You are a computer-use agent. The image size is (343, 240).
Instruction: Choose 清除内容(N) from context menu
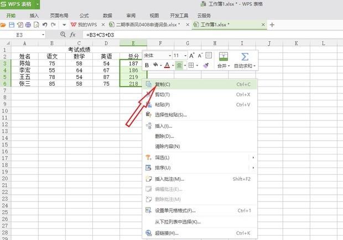pyautogui.click(x=200, y=146)
